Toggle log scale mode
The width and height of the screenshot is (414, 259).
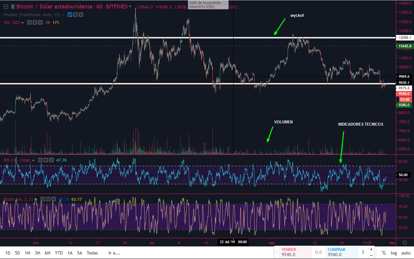coord(394,253)
